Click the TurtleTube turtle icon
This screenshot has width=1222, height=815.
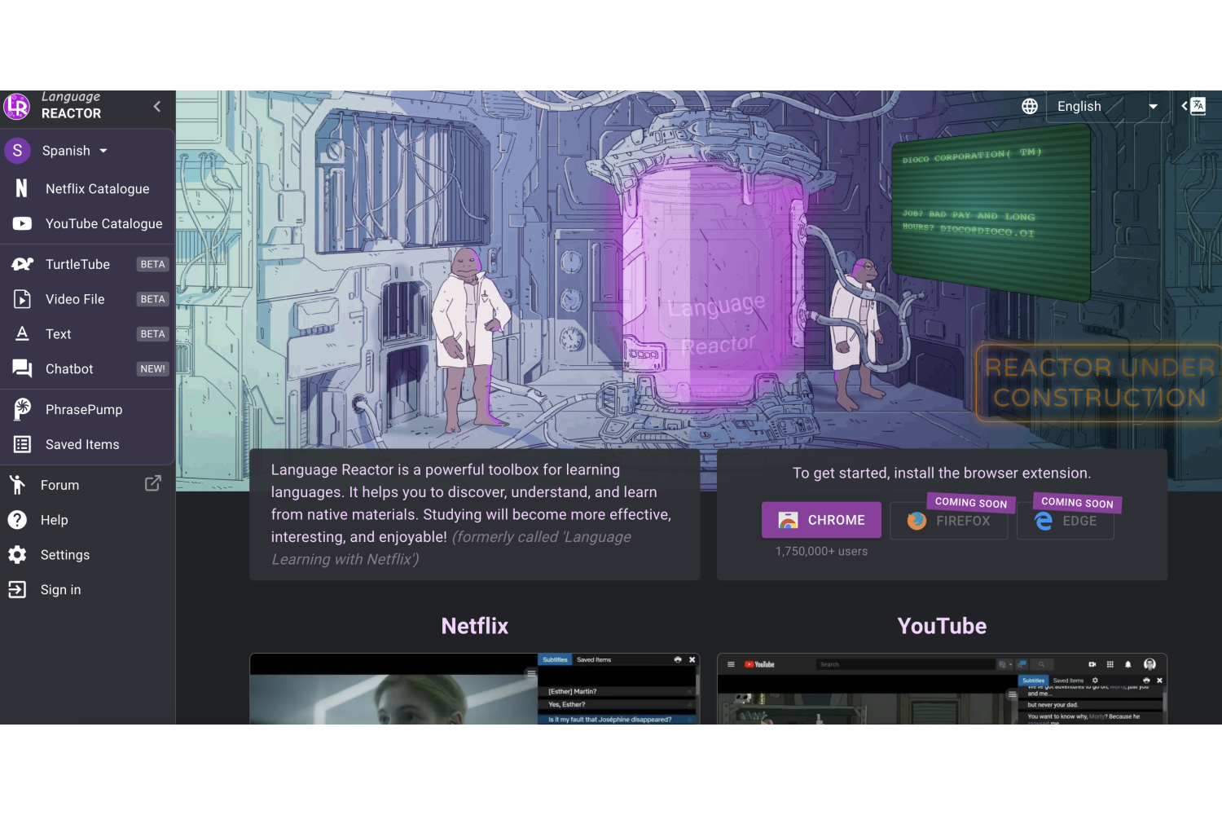pyautogui.click(x=22, y=264)
